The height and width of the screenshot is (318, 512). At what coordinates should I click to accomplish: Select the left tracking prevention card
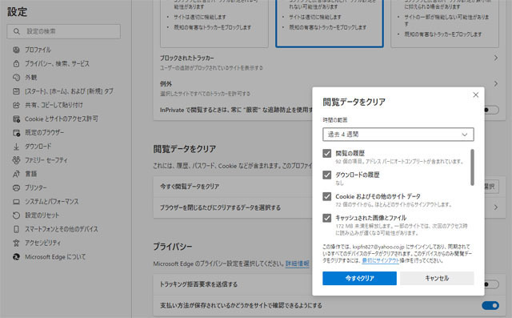click(x=214, y=23)
